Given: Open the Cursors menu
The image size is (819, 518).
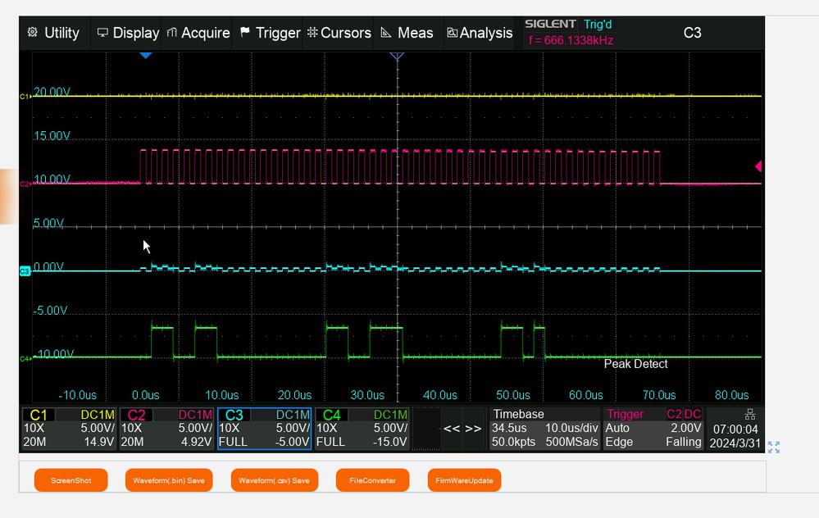Looking at the screenshot, I should click(339, 33).
